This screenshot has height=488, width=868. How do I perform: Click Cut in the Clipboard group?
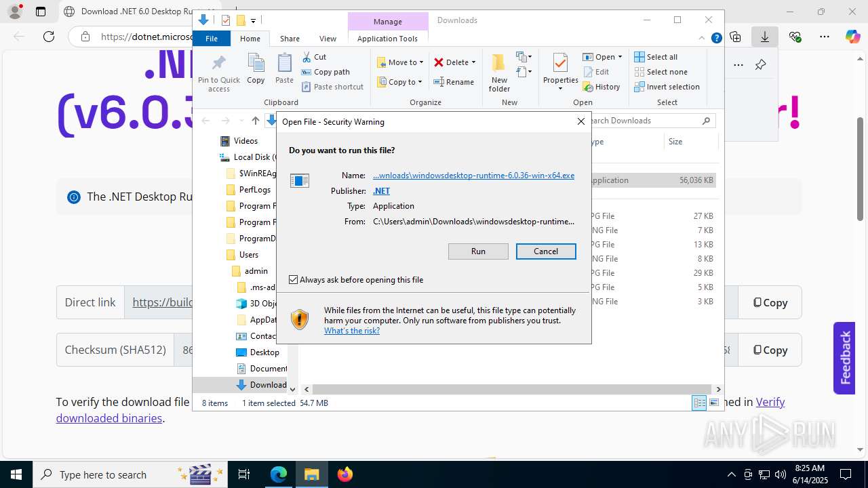314,57
